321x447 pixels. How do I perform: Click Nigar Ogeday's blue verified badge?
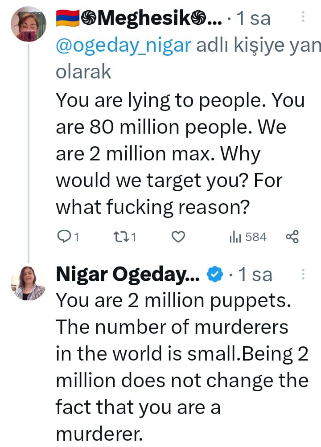(x=216, y=275)
